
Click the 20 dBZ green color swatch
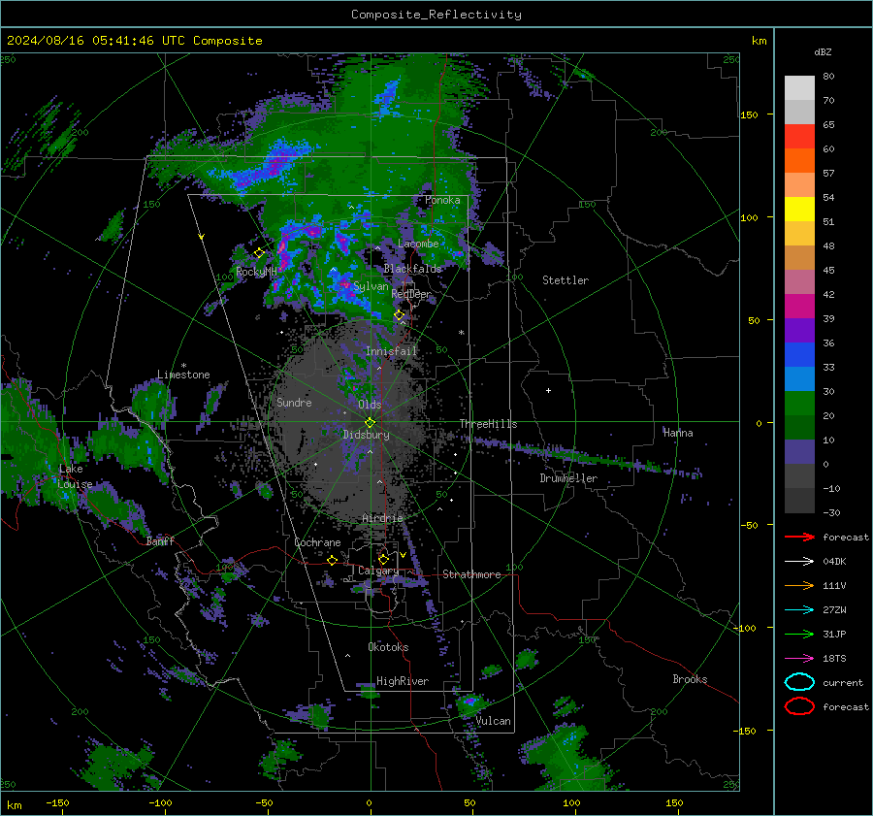pyautogui.click(x=799, y=403)
